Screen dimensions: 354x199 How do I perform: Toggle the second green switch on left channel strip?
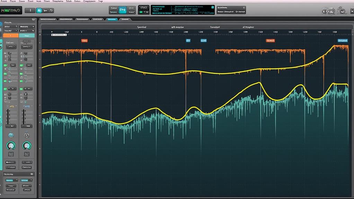coord(6,74)
